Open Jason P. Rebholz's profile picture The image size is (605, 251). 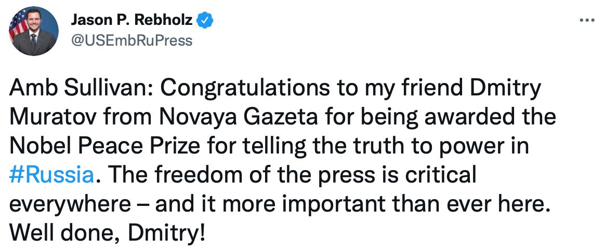pos(33,32)
